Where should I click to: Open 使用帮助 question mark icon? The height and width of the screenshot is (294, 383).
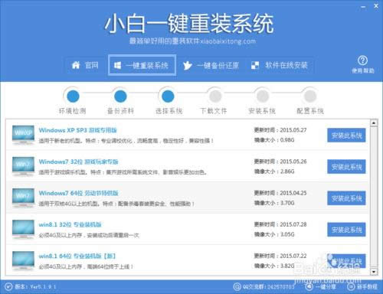[x=362, y=60]
